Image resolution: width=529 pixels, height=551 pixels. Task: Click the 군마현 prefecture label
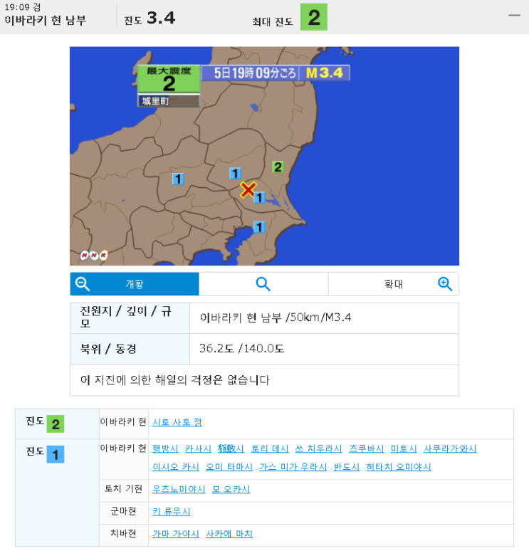[x=123, y=511]
